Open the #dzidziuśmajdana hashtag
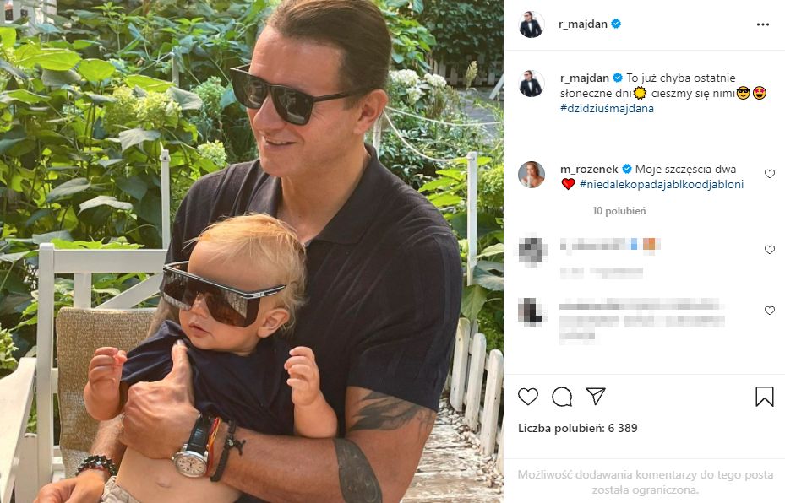 pyautogui.click(x=607, y=108)
